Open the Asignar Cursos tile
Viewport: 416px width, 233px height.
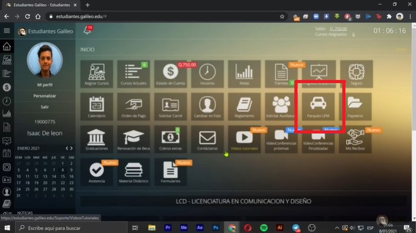(96, 74)
